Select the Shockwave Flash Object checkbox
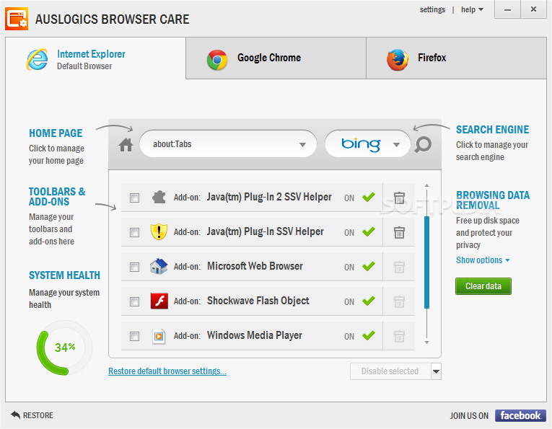 pos(134,301)
